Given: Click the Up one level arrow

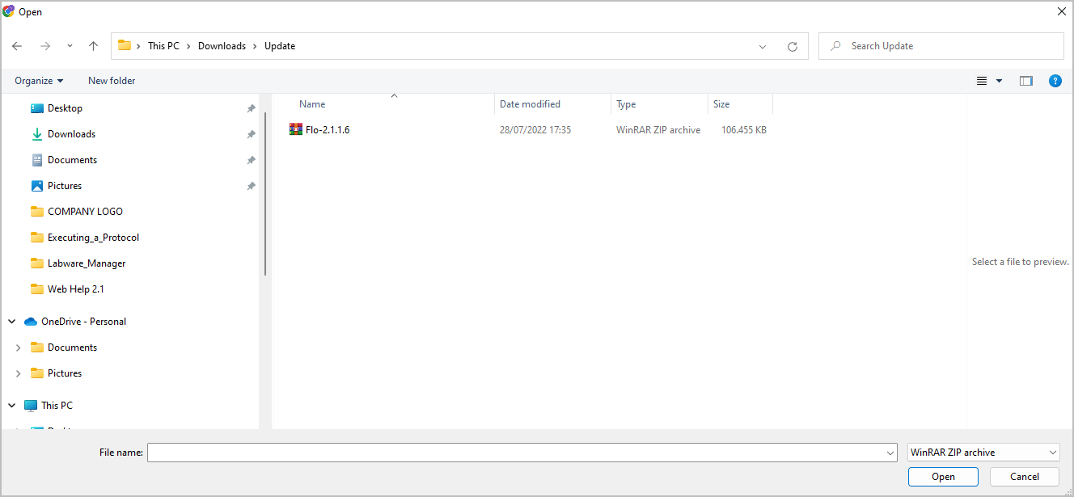Looking at the screenshot, I should (93, 46).
